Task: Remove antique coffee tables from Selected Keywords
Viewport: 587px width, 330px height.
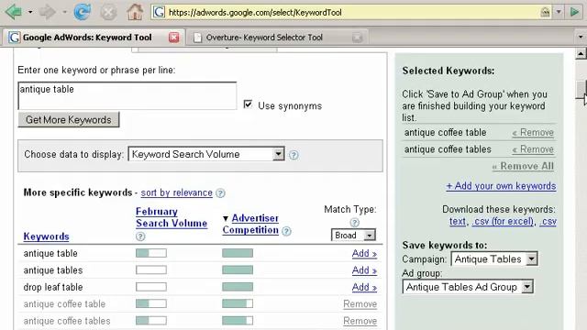Action: [533, 149]
